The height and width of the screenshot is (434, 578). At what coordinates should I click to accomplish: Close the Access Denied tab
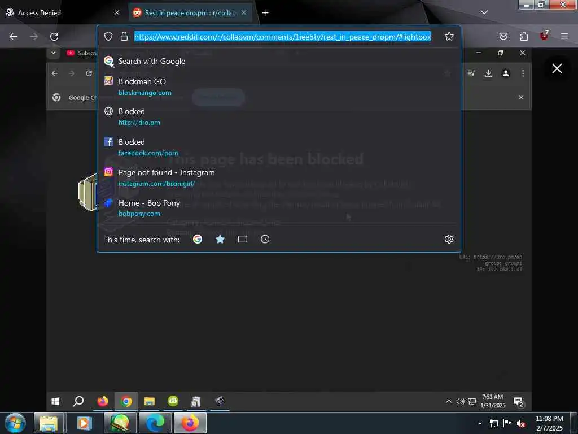pyautogui.click(x=116, y=12)
